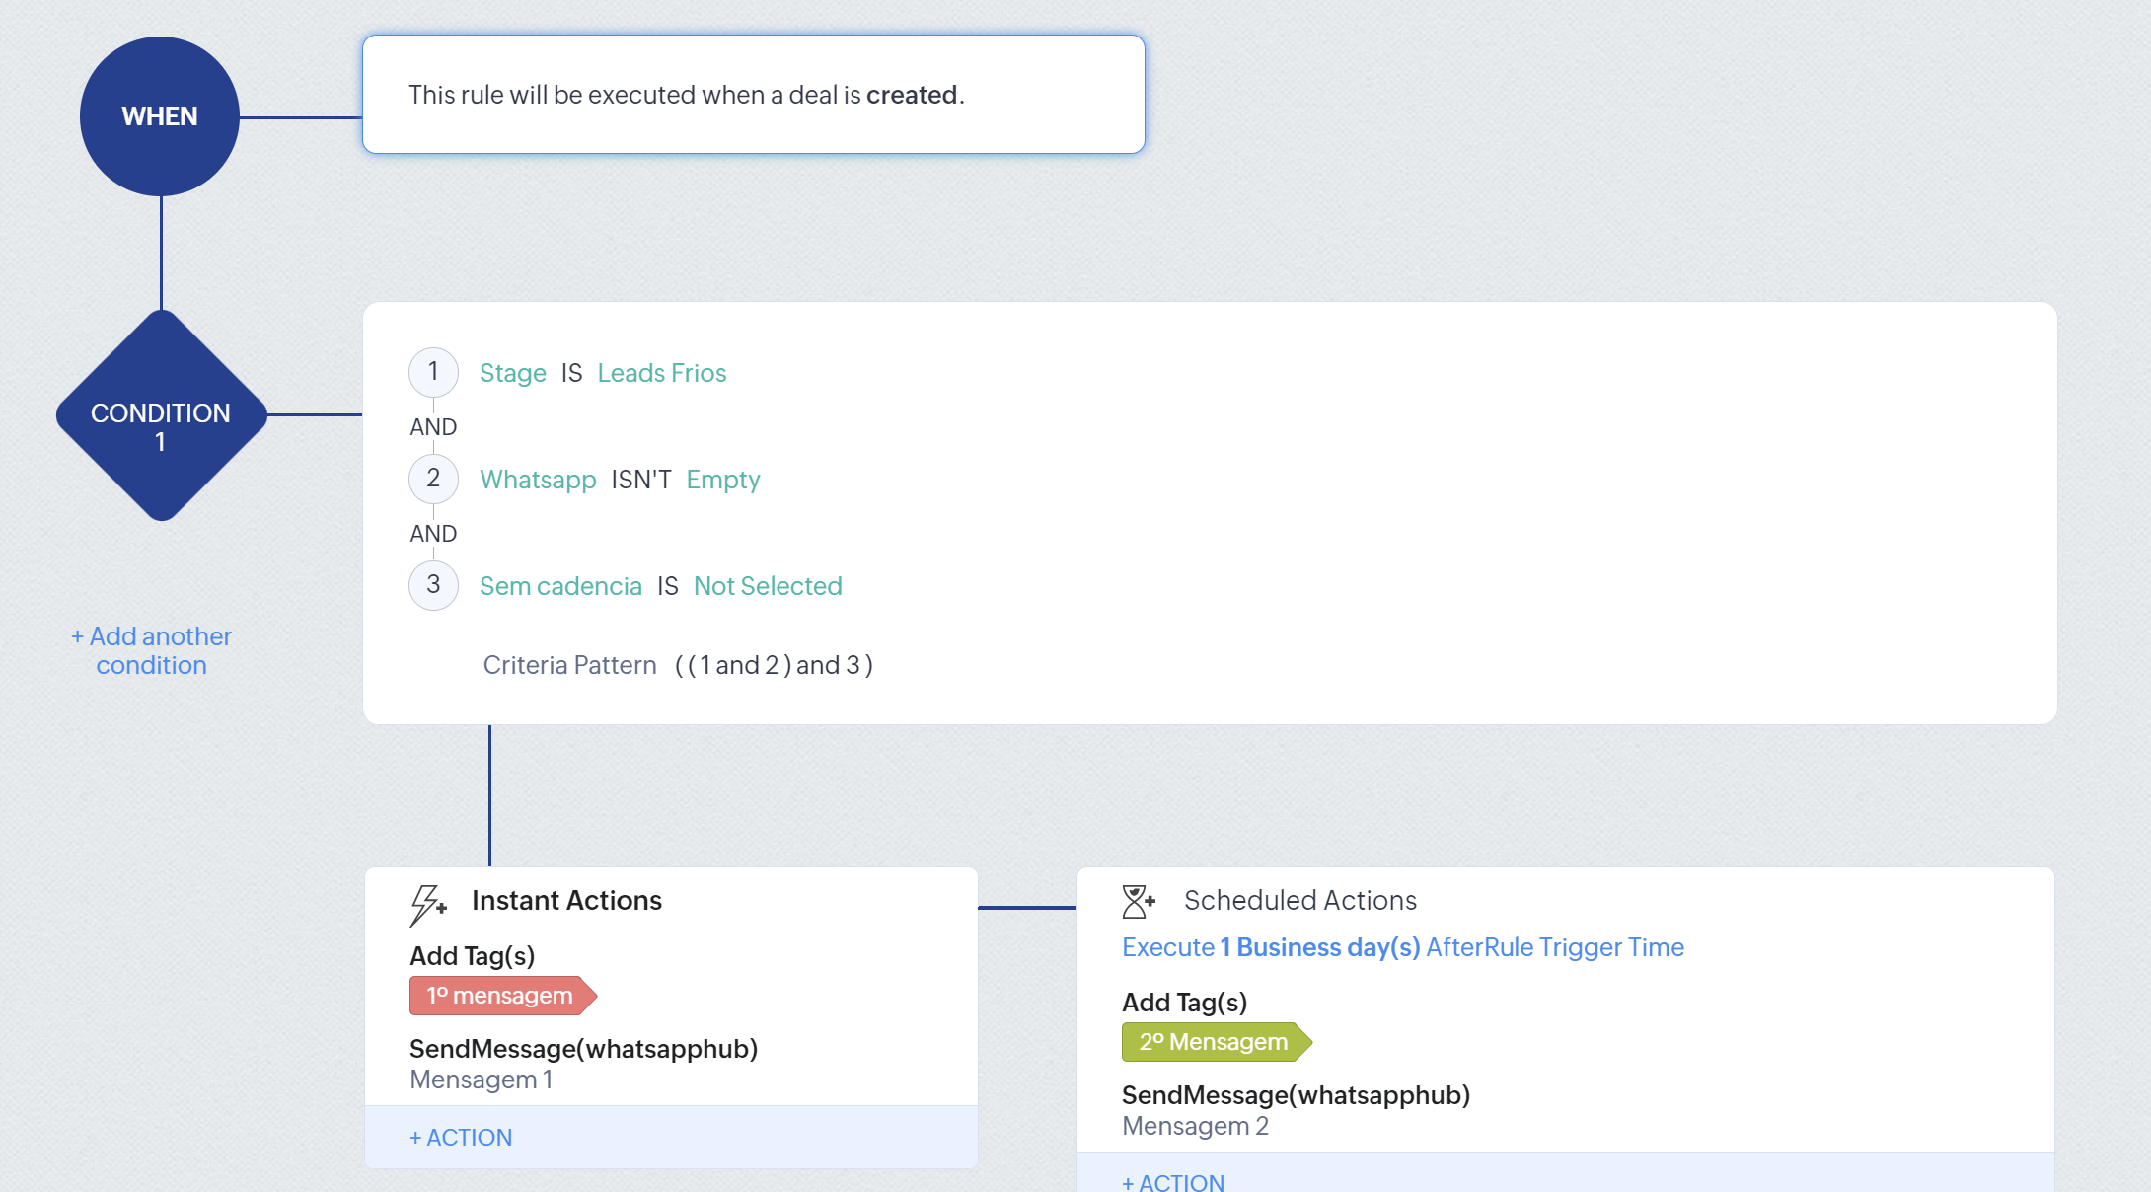Click criteria number 3 circle
The image size is (2151, 1192).
click(433, 585)
